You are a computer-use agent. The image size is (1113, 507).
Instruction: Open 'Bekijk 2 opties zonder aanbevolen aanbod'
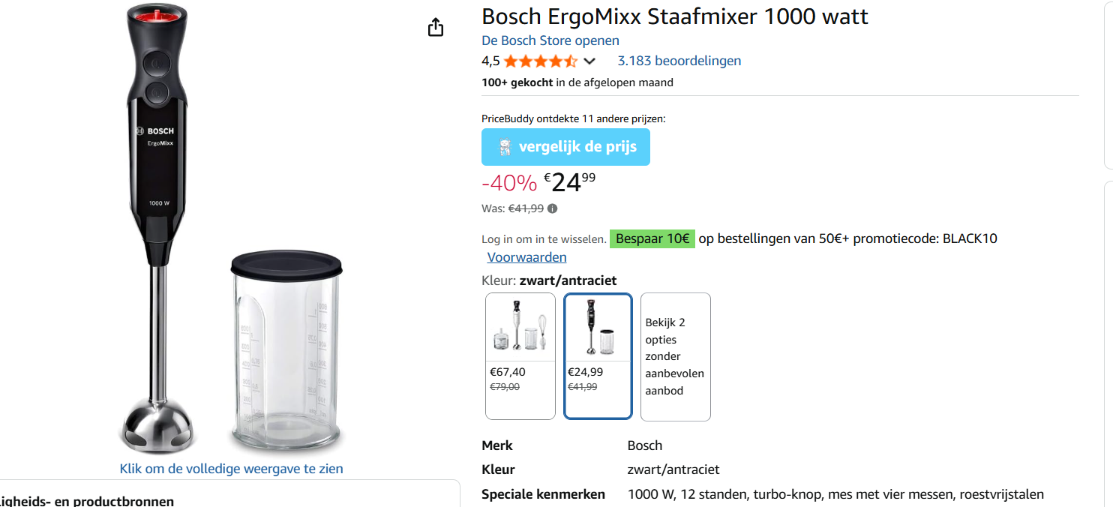click(674, 355)
